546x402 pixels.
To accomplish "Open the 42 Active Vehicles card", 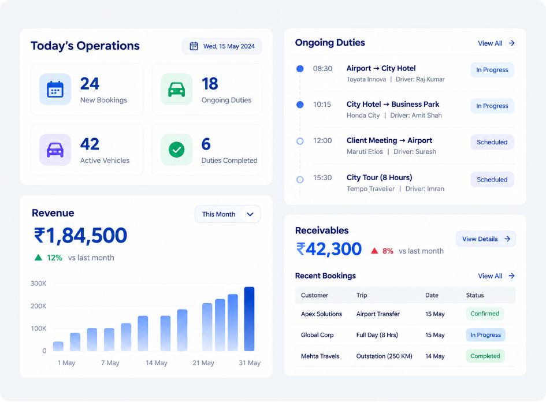I will (x=87, y=150).
